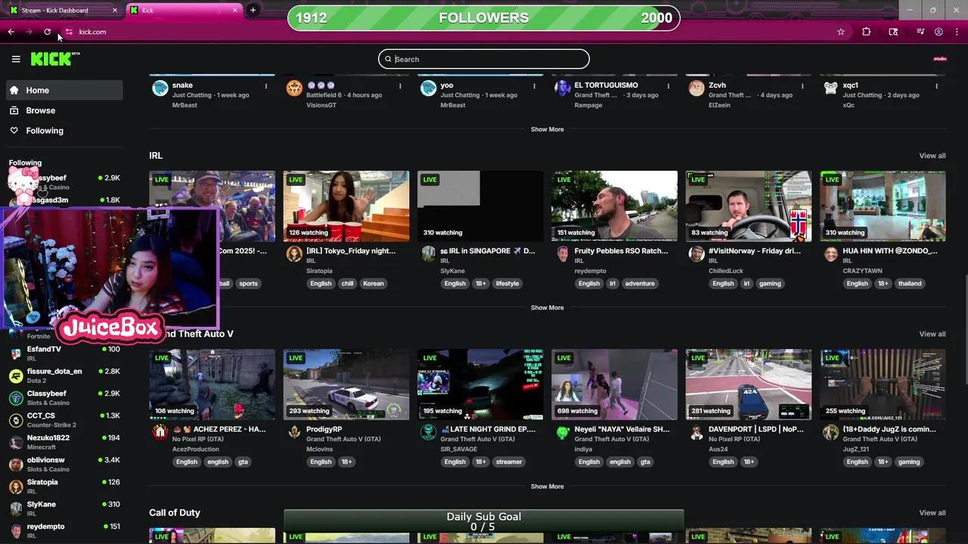The height and width of the screenshot is (544, 968).
Task: Open the hamburger sidebar menu
Action: pyautogui.click(x=16, y=59)
